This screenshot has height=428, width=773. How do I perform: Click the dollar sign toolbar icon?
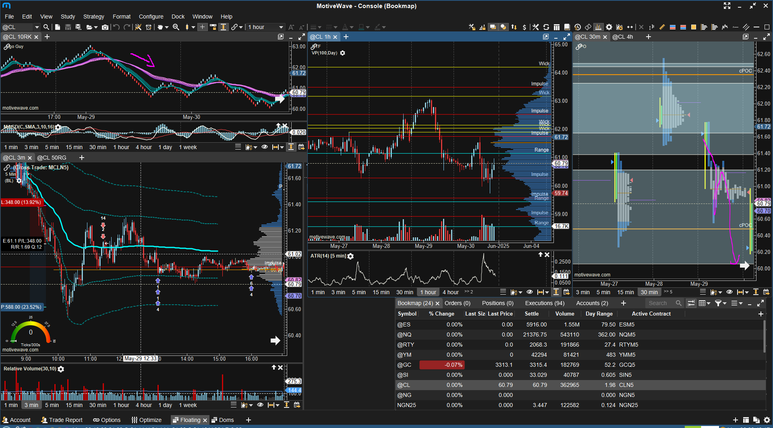point(524,27)
